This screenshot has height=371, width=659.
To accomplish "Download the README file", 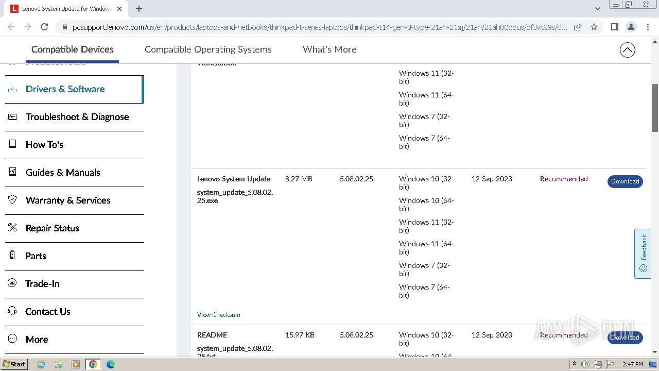I will tap(625, 338).
